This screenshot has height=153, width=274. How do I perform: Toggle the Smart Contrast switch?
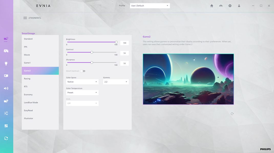pyautogui.click(x=83, y=71)
